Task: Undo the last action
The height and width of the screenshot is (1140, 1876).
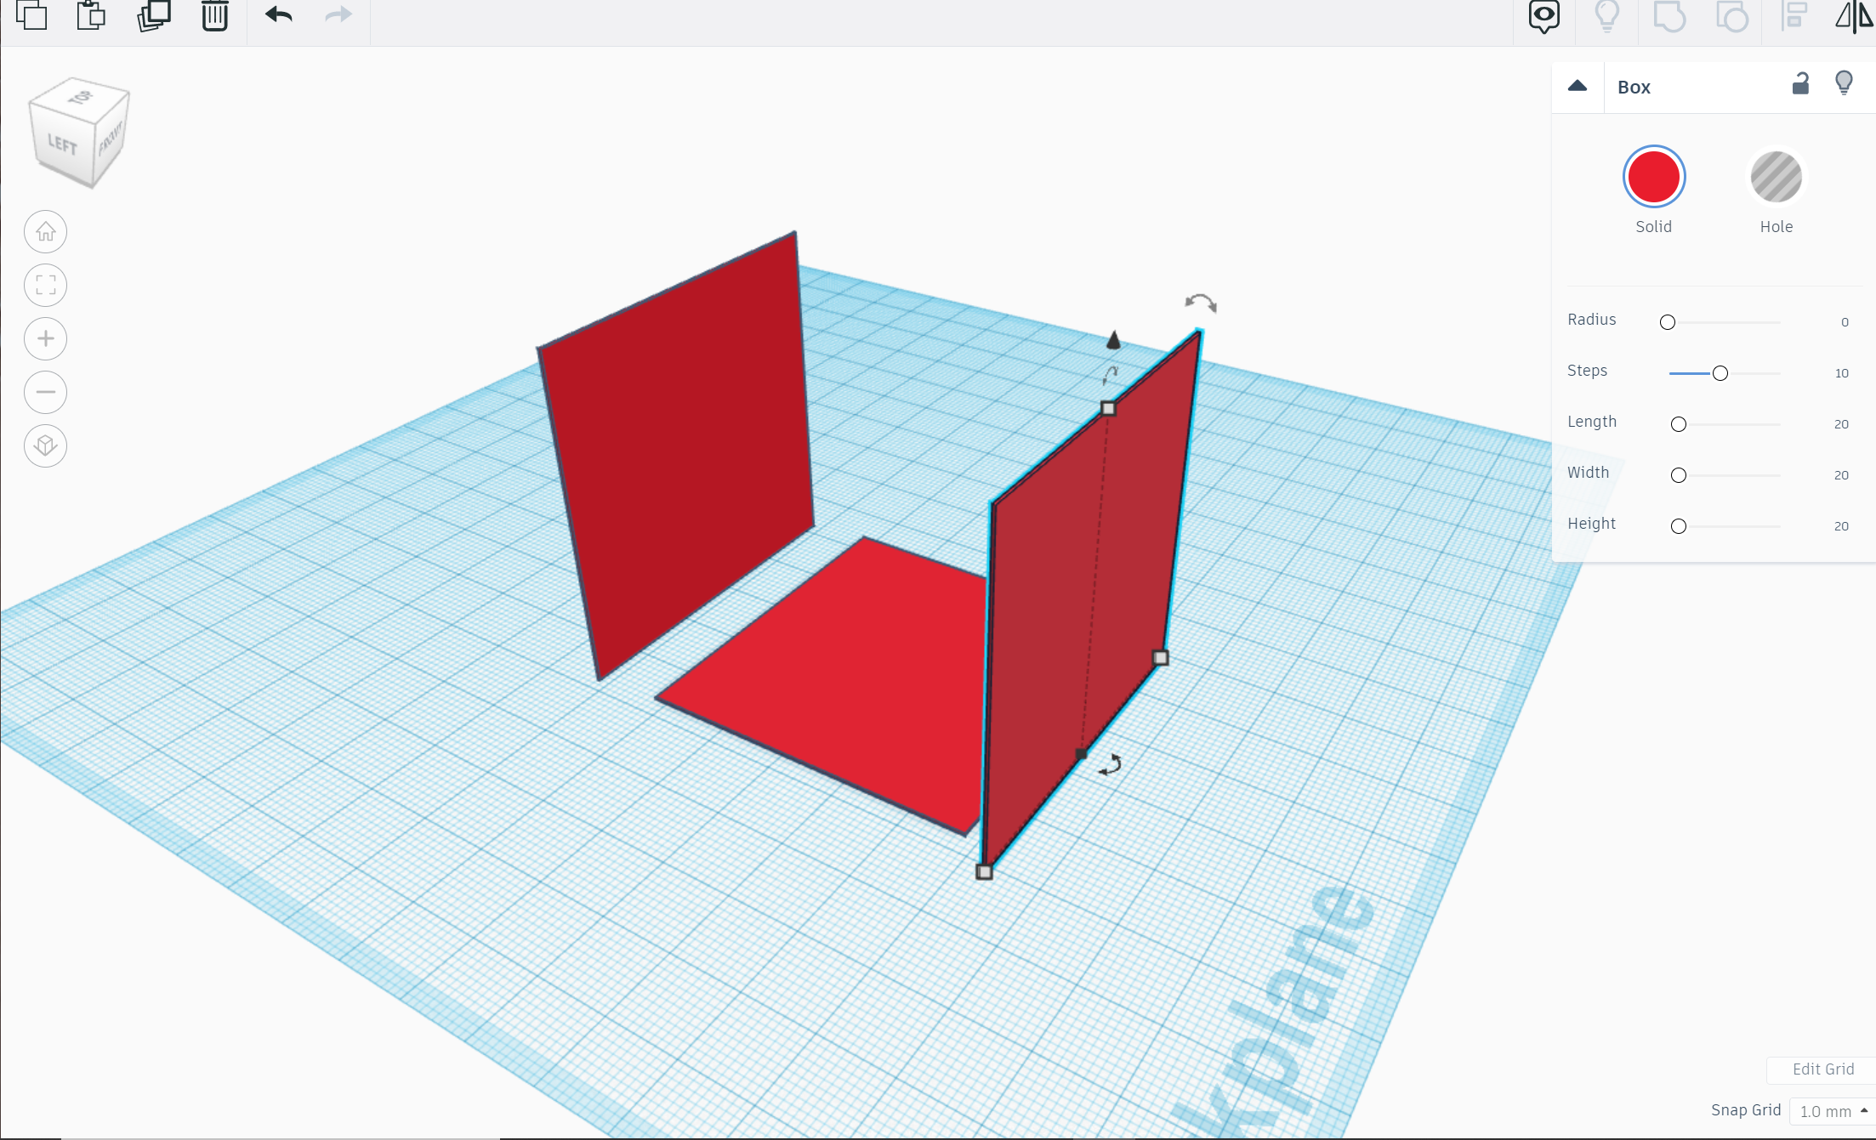Action: point(277,14)
